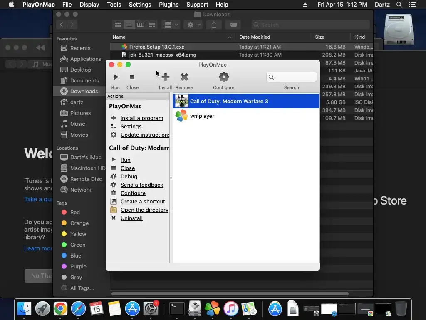Sort Finder by Name column header
Image resolution: width=426 pixels, height=320 pixels.
[x=173, y=37]
